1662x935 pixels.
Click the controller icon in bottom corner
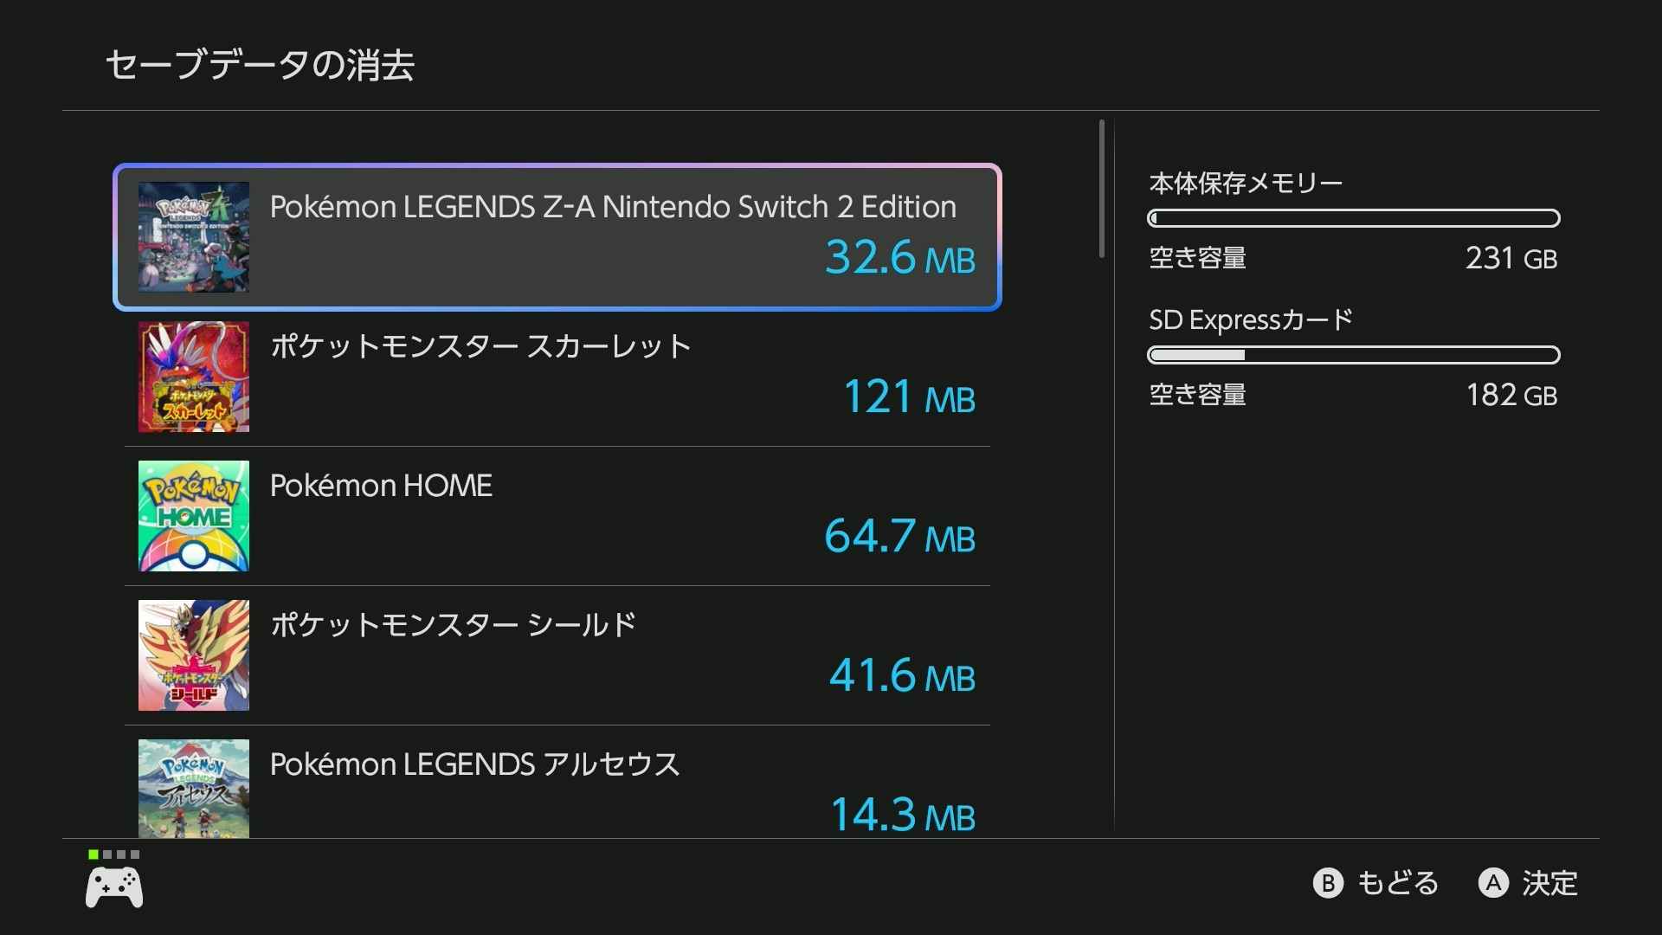(x=114, y=887)
